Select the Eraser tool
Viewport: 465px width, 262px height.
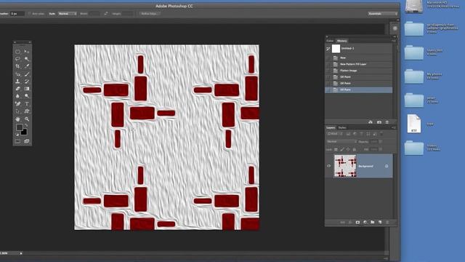[17, 89]
